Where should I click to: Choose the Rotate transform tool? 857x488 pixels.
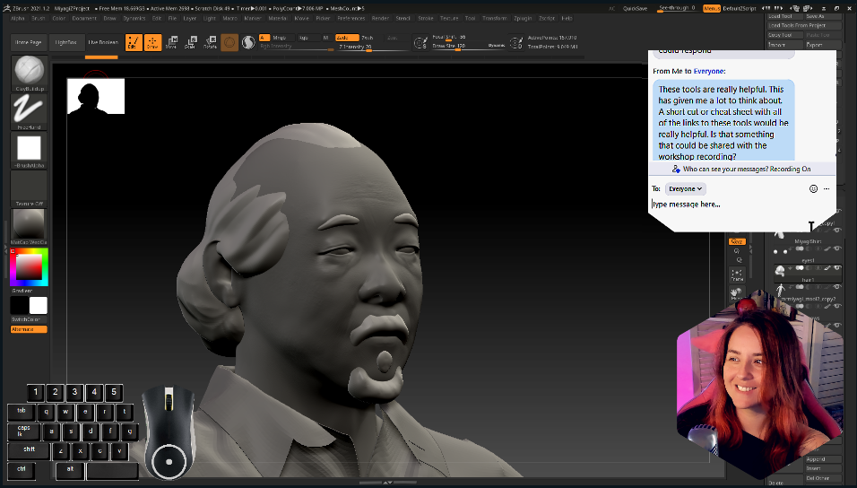210,42
